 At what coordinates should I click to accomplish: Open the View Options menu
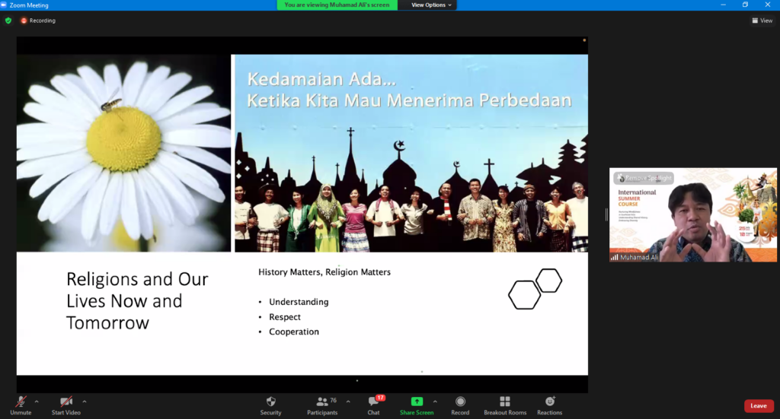(x=432, y=5)
